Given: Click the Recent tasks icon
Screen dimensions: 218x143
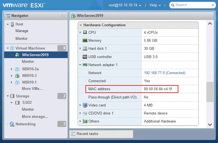Looking at the screenshot, I should click(x=73, y=134).
